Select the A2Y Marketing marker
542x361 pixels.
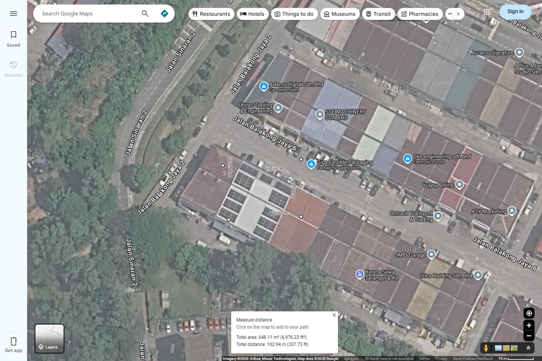pyautogui.click(x=512, y=211)
